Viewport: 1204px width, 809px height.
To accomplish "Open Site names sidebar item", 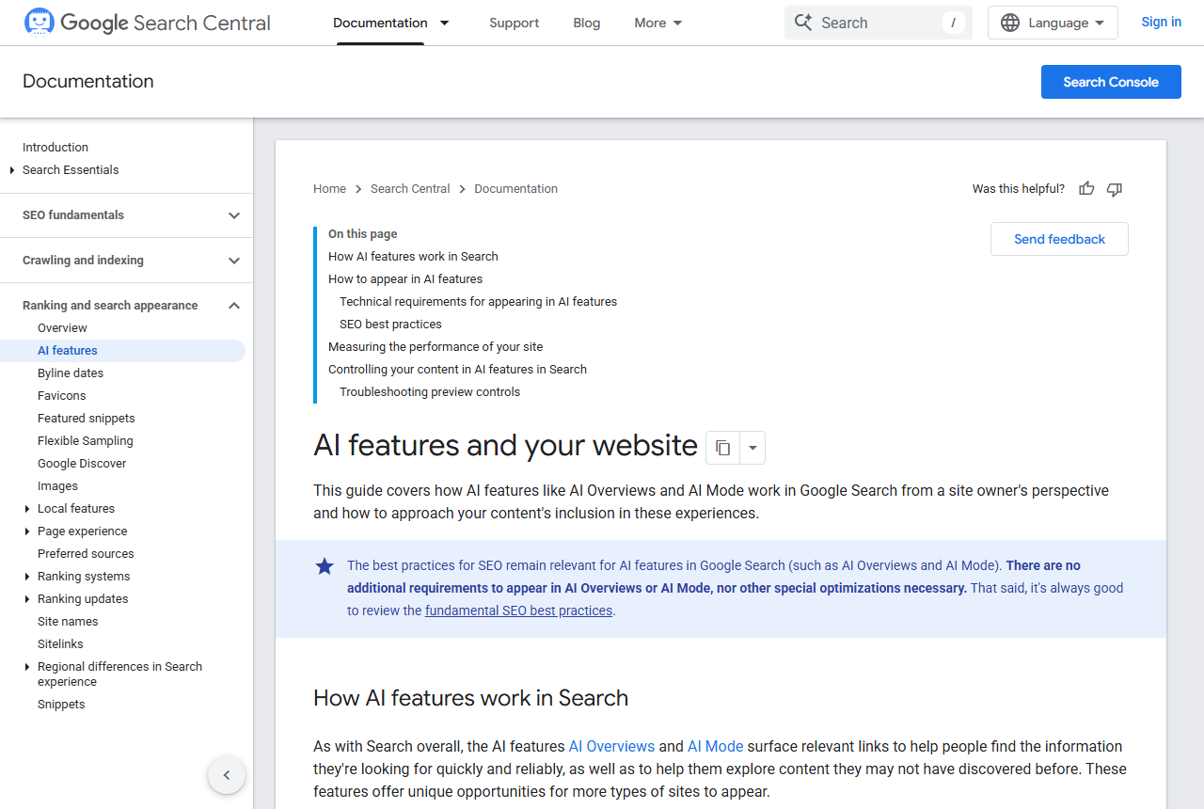I will (68, 622).
